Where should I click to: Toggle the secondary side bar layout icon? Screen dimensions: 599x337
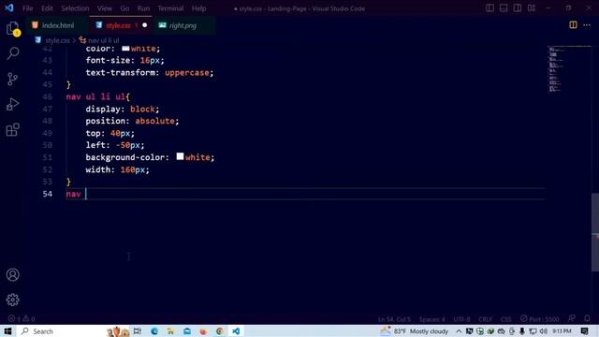click(x=518, y=8)
